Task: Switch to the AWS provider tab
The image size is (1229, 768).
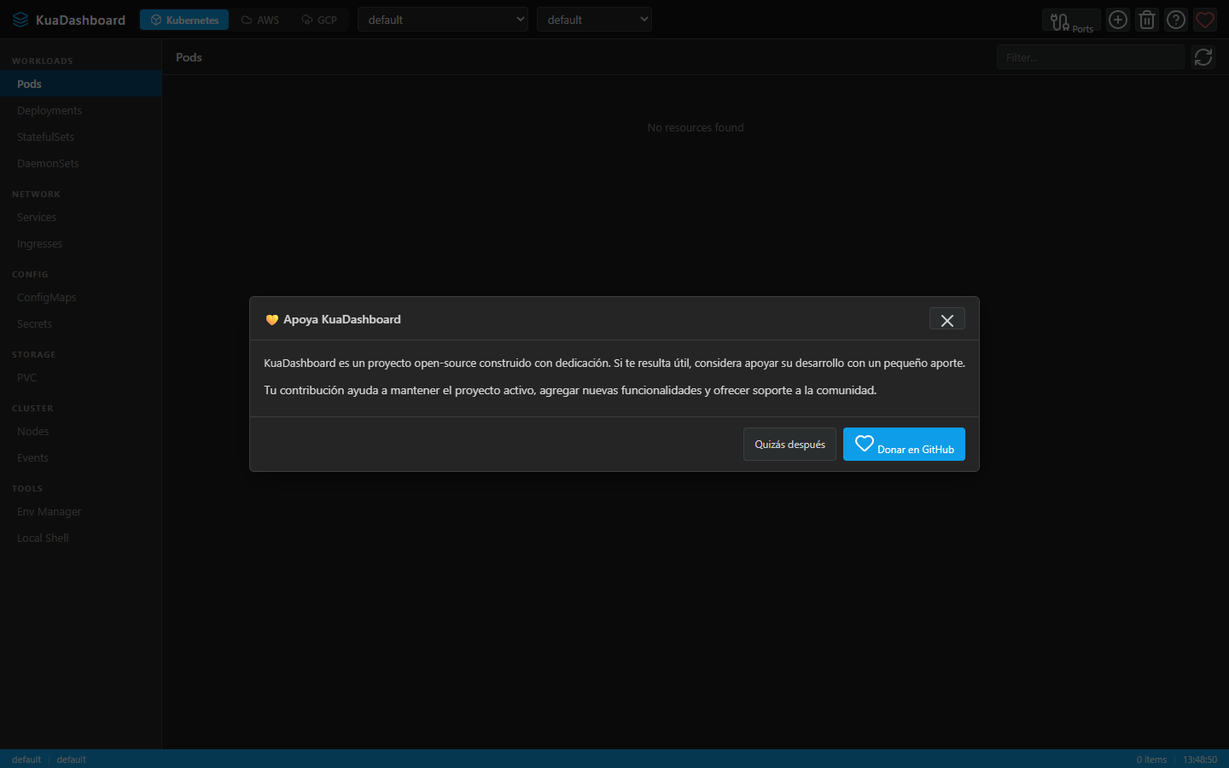Action: tap(260, 20)
